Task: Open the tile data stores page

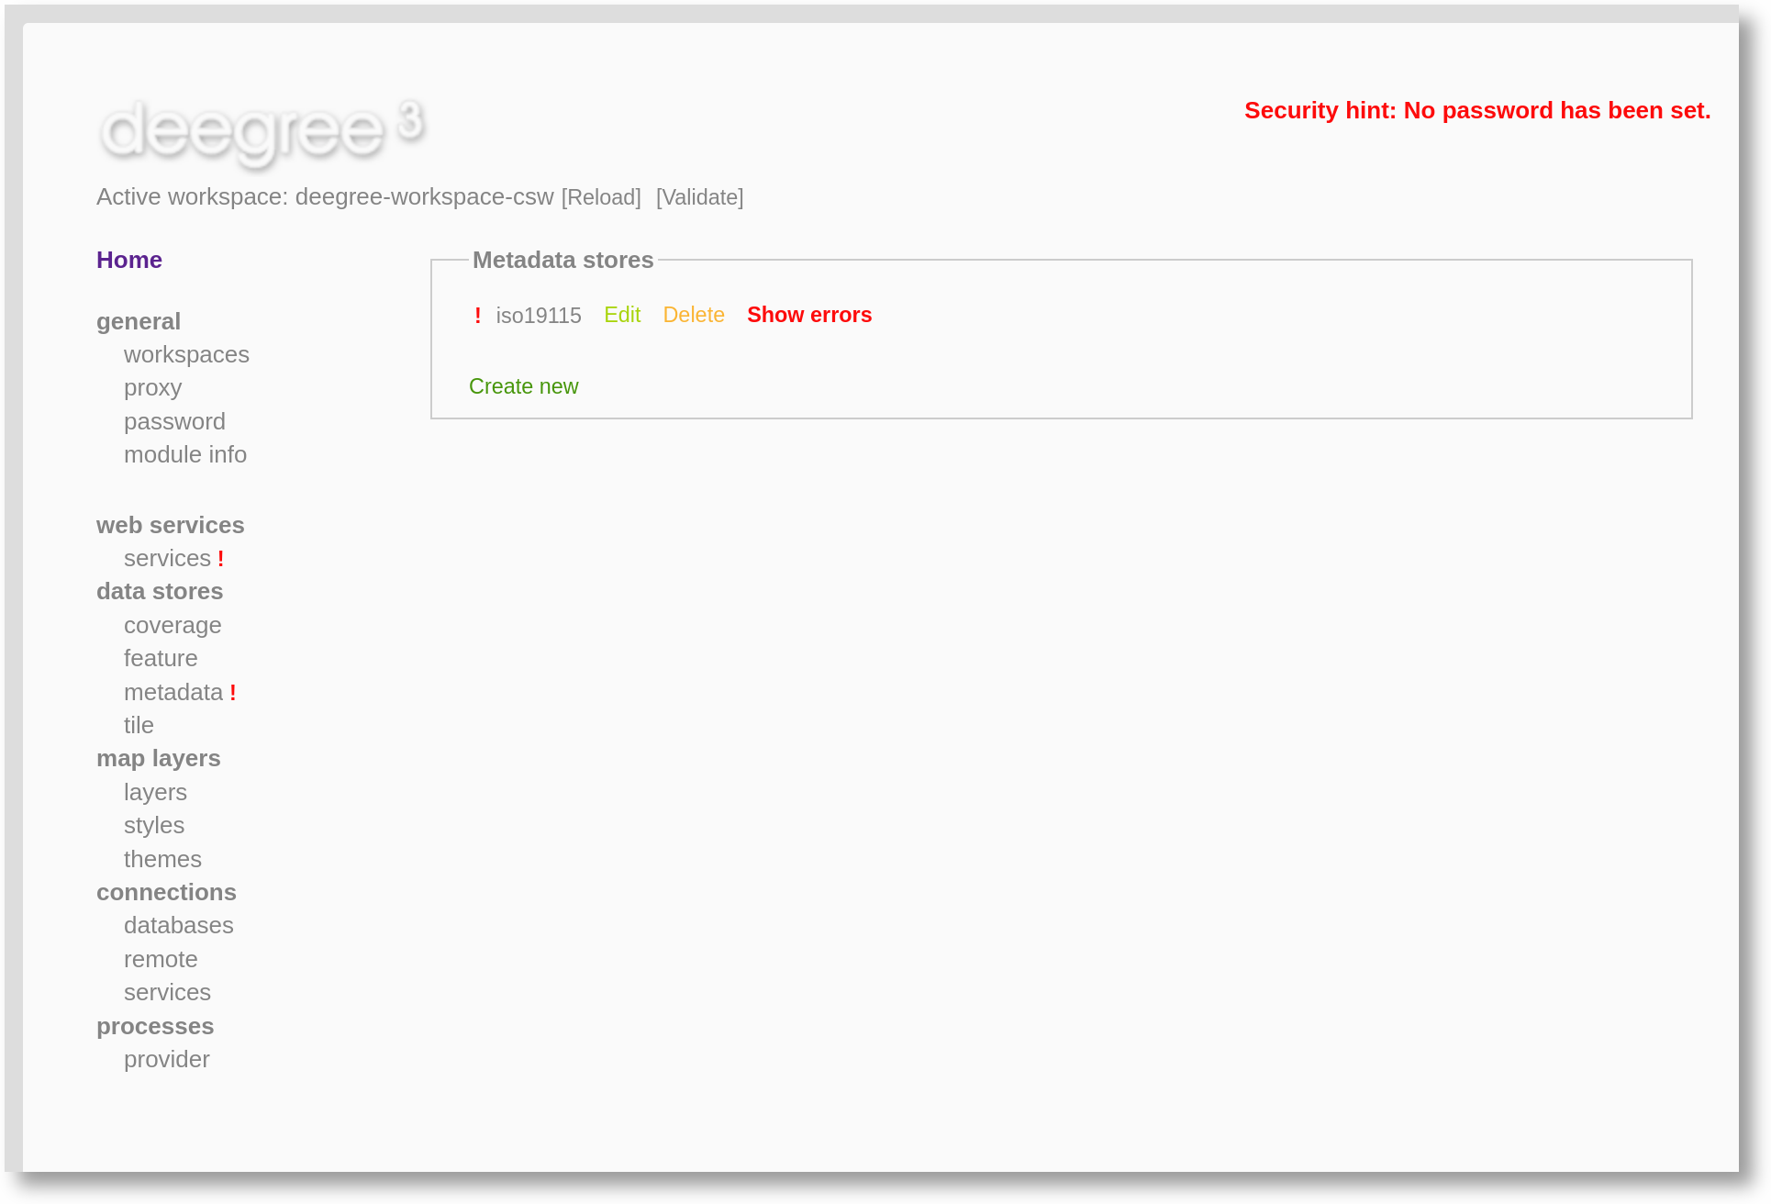Action: tap(139, 725)
